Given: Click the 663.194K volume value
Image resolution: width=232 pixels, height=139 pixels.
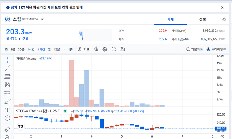Looking at the screenshot, I should (x=45, y=59).
